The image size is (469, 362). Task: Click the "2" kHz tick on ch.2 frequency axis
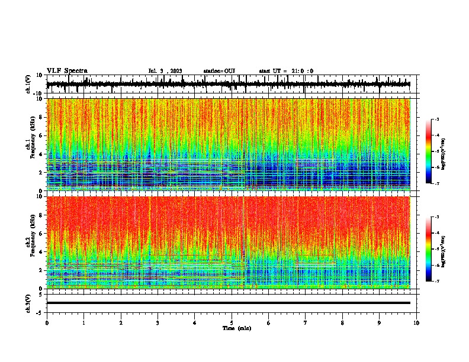41,270
